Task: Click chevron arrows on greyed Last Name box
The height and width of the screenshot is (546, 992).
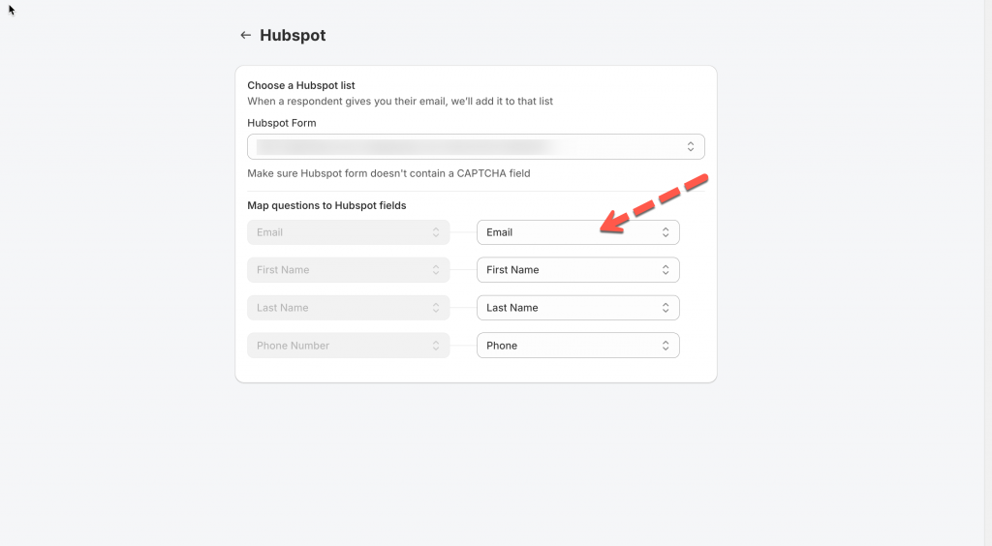Action: 436,308
